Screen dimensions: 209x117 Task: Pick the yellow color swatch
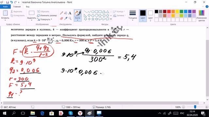pyautogui.click(x=177, y=12)
